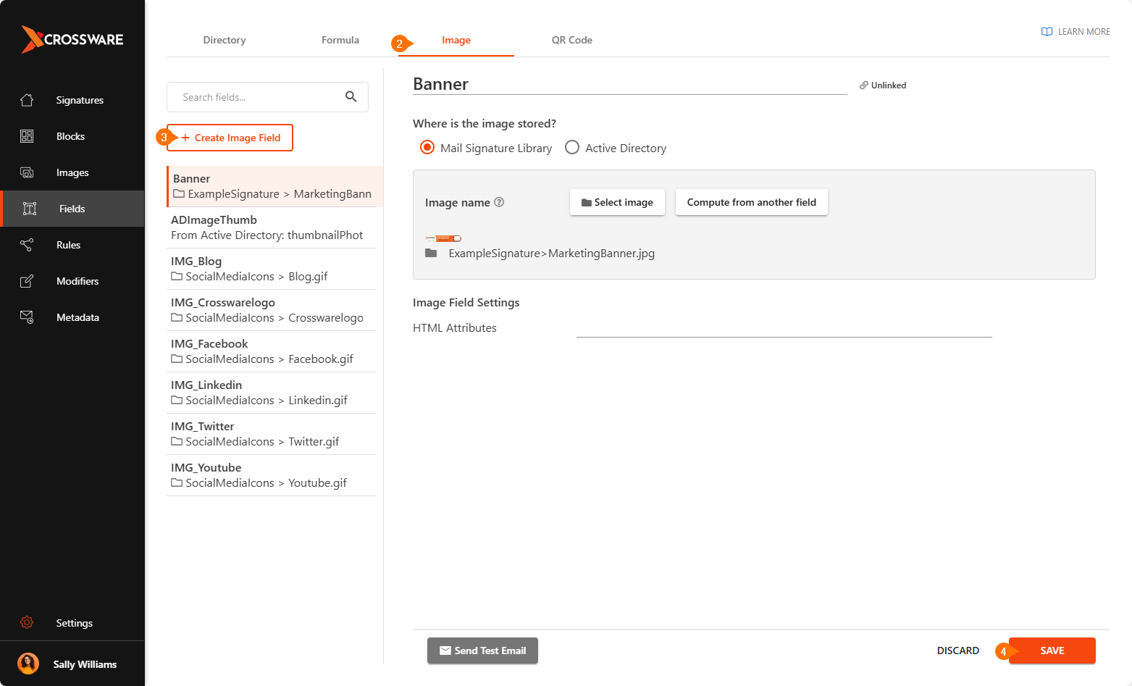The image size is (1132, 686).
Task: Open the Metadata section icon
Action: click(27, 317)
